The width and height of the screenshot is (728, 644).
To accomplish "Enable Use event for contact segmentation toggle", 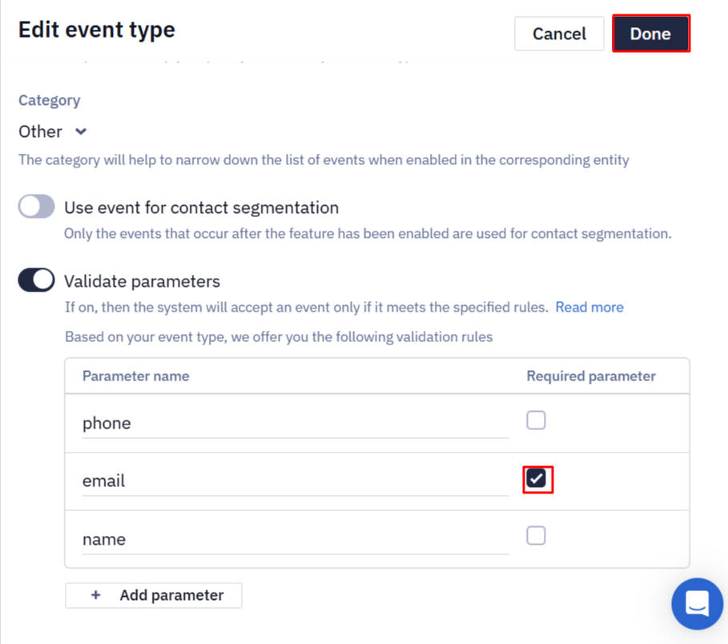I will (x=36, y=206).
